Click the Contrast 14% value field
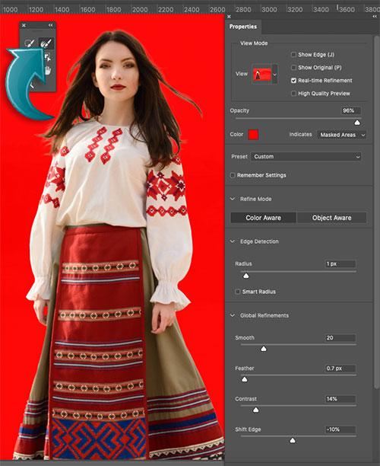The height and width of the screenshot is (466, 380). click(340, 399)
